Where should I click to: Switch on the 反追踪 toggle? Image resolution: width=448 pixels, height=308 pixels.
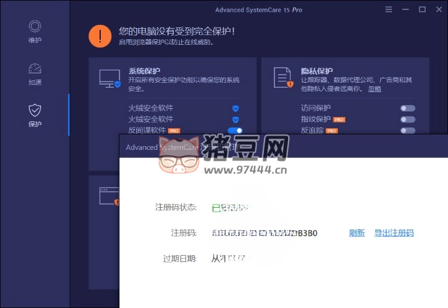pos(408,131)
